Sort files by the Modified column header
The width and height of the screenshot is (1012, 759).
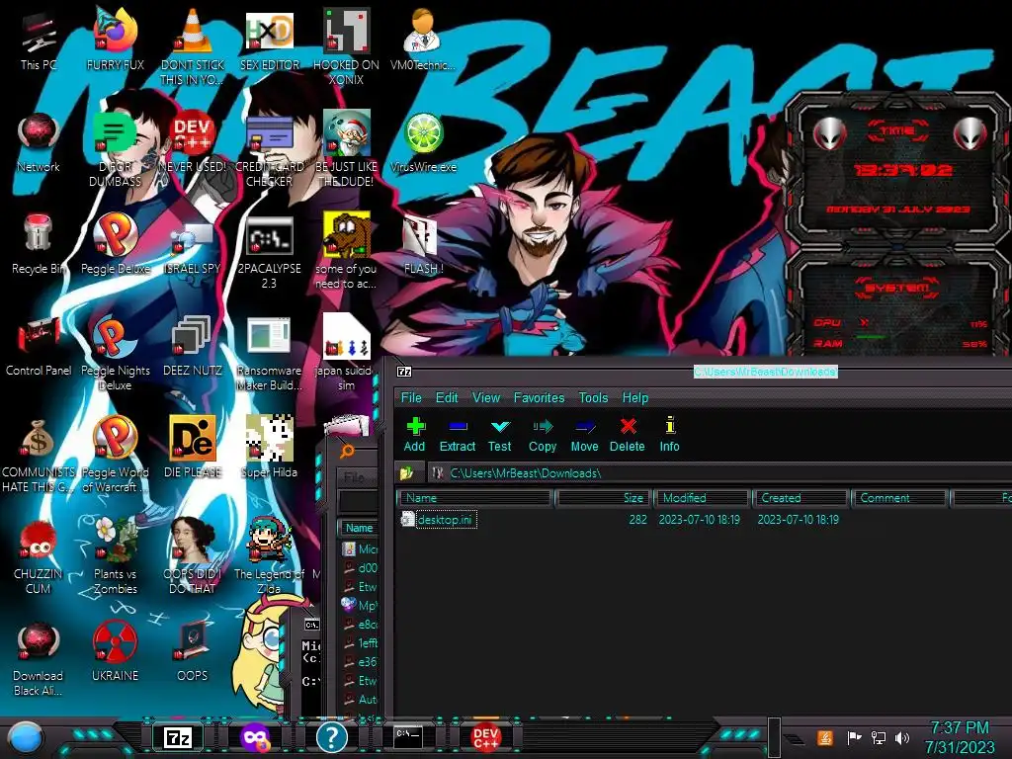(702, 498)
